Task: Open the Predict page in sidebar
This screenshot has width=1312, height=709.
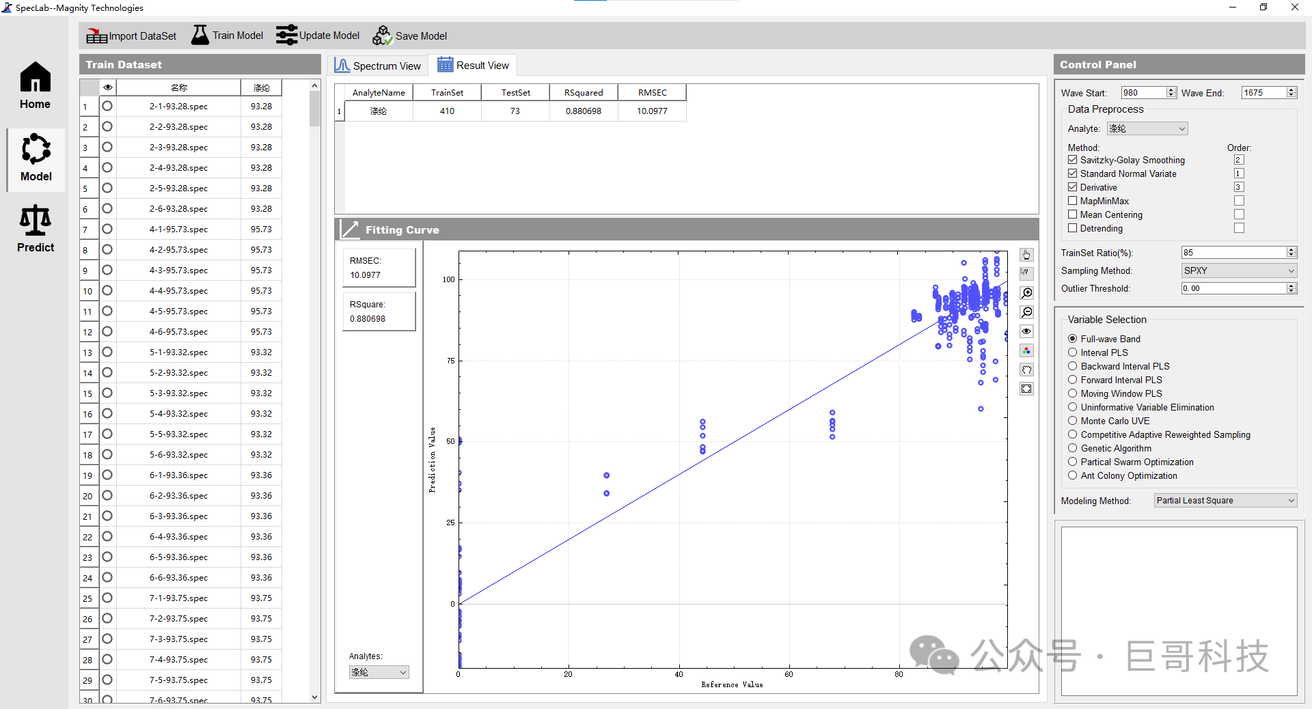Action: pos(36,230)
